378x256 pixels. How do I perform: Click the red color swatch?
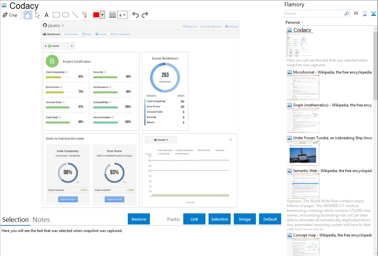96,15
